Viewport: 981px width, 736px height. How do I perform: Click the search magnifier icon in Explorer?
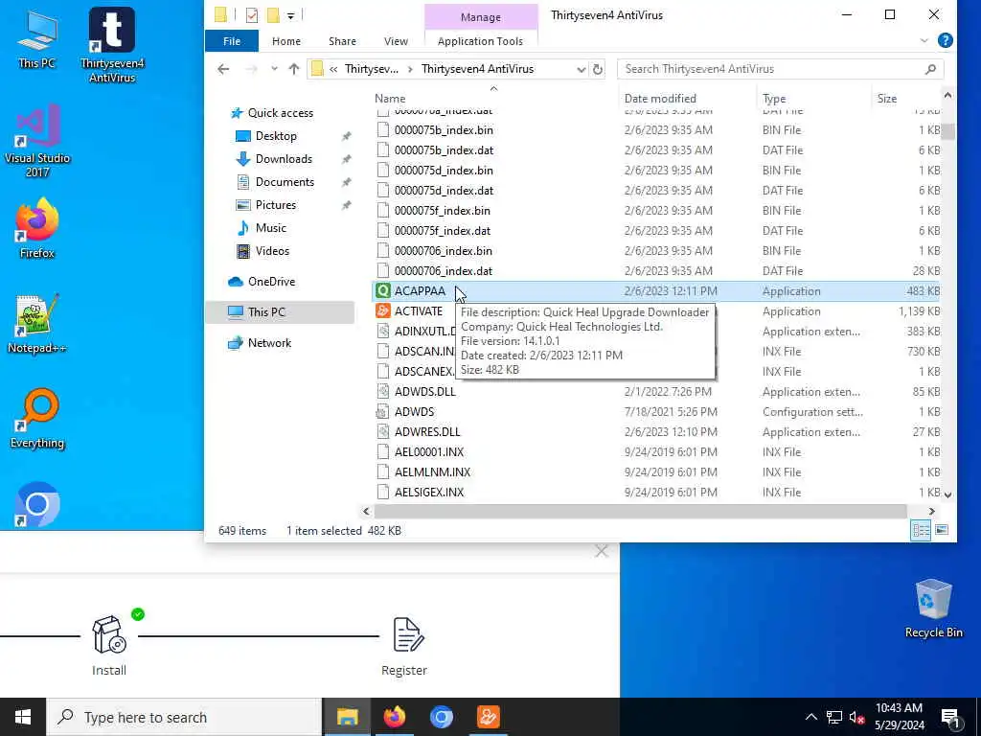click(930, 69)
